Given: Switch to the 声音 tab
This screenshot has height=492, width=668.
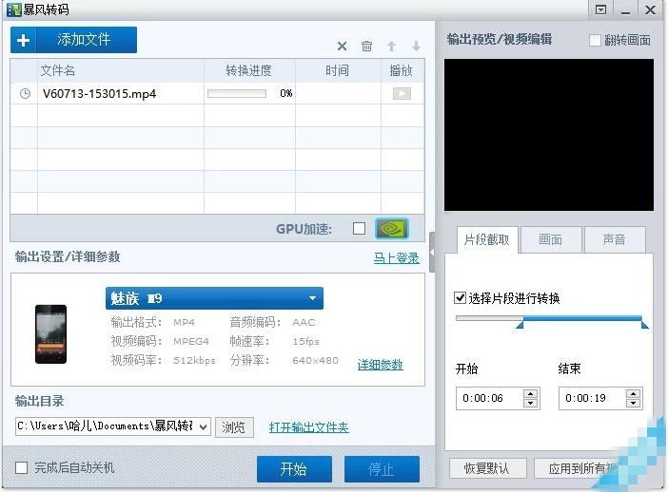Looking at the screenshot, I should 615,240.
